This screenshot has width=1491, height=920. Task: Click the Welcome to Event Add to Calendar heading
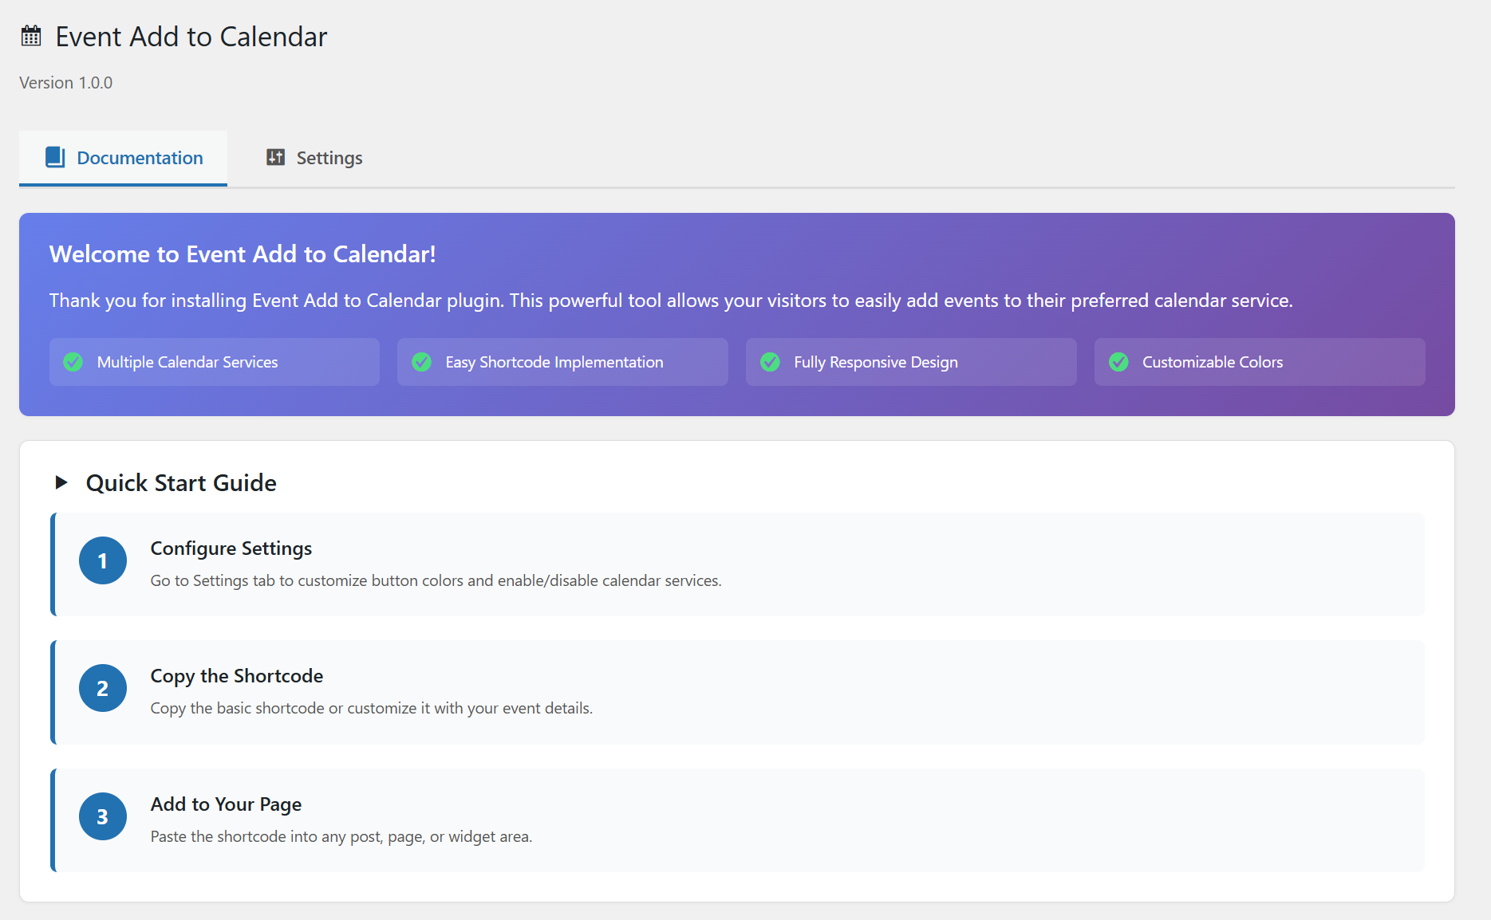point(243,254)
